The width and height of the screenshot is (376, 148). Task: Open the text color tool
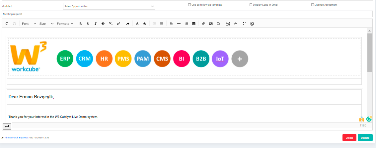(137, 24)
